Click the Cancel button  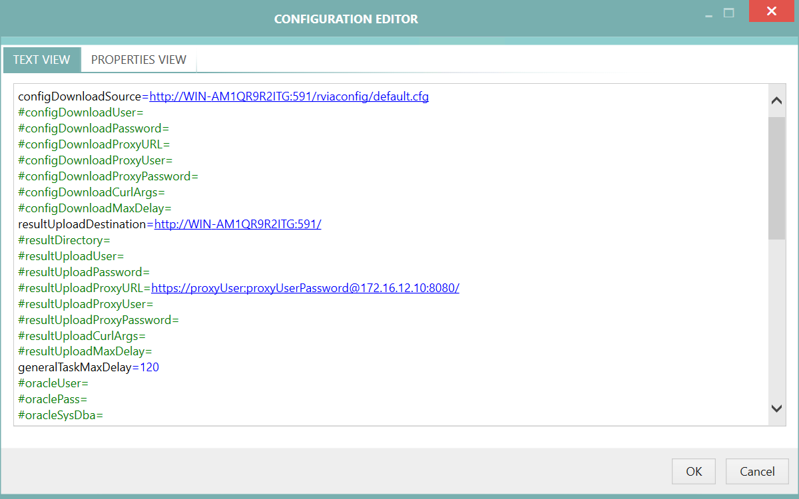click(757, 471)
